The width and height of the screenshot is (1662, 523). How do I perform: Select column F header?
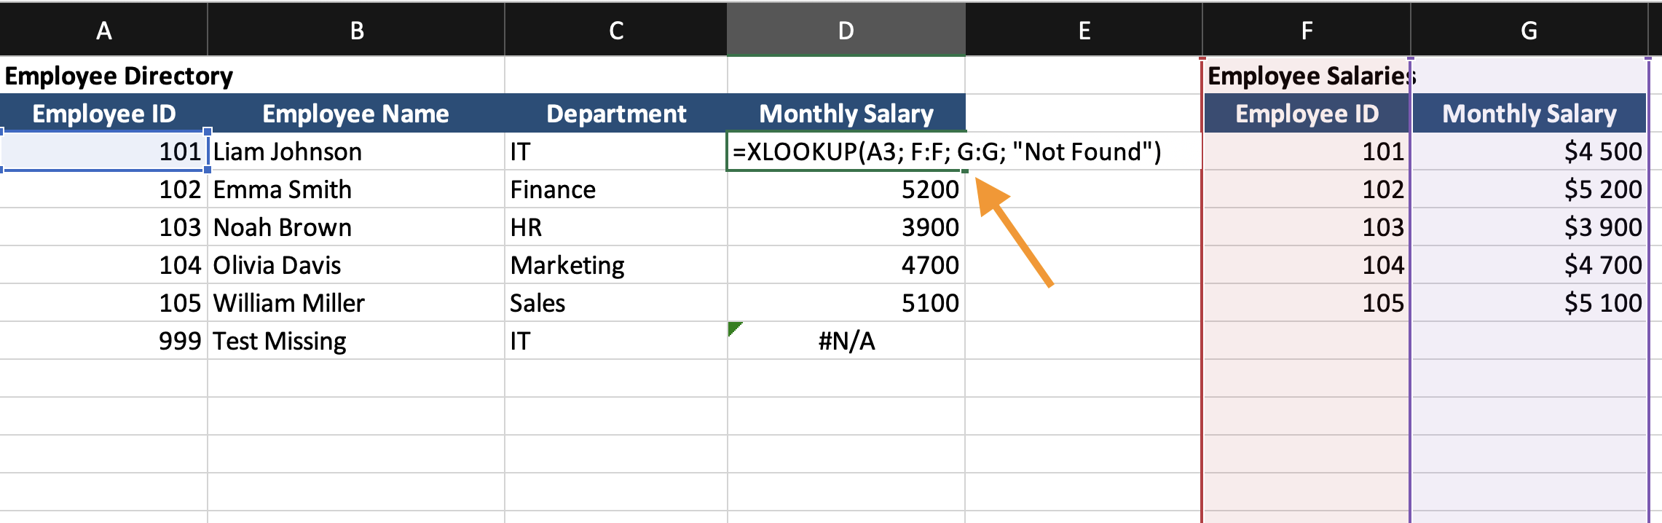tap(1307, 31)
